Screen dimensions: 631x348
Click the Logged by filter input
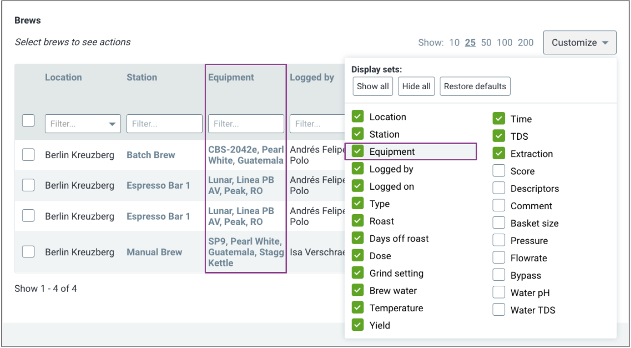click(x=317, y=124)
